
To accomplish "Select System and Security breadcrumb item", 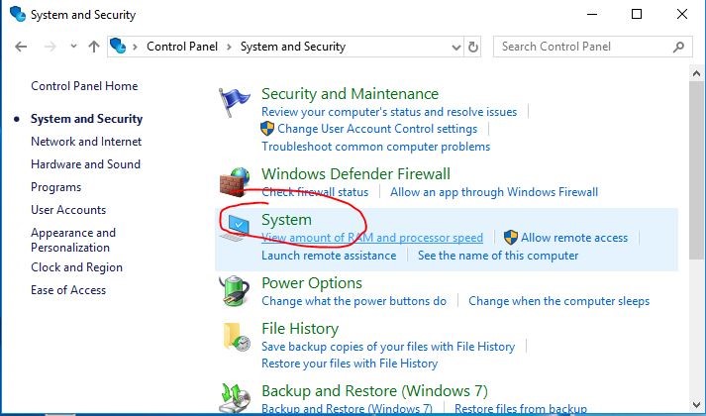I will tap(293, 47).
